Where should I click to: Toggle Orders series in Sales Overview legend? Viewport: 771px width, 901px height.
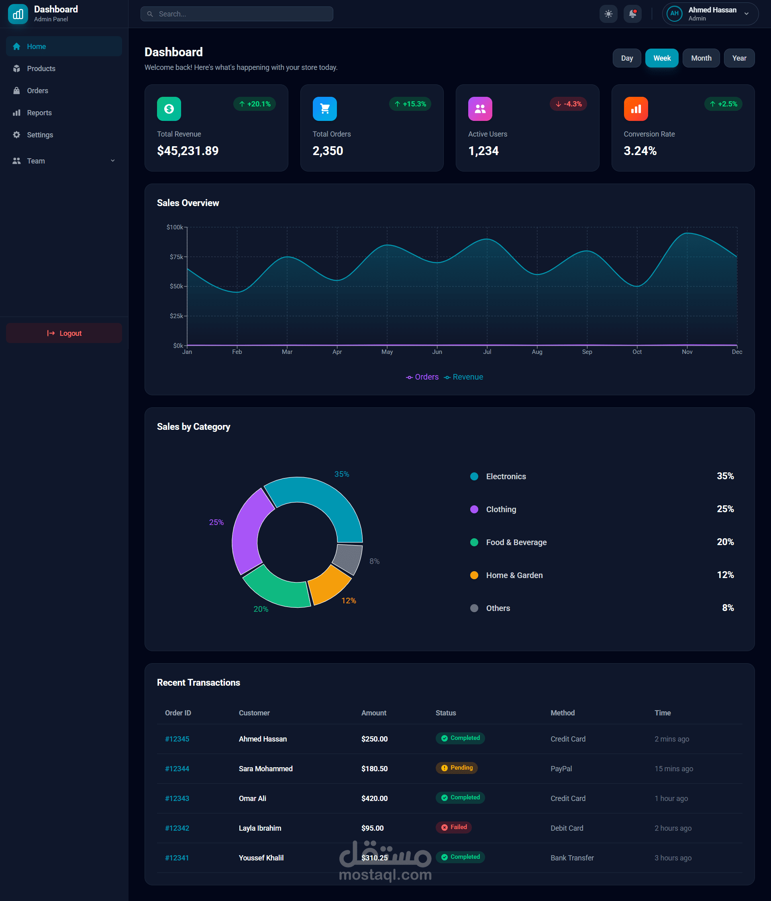click(x=421, y=377)
